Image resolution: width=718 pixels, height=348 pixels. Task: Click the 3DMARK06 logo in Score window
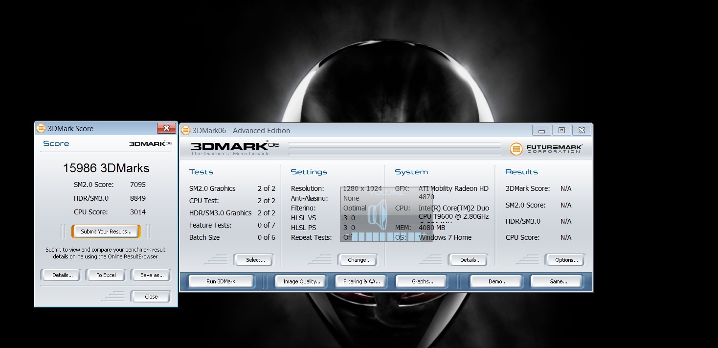tap(151, 143)
